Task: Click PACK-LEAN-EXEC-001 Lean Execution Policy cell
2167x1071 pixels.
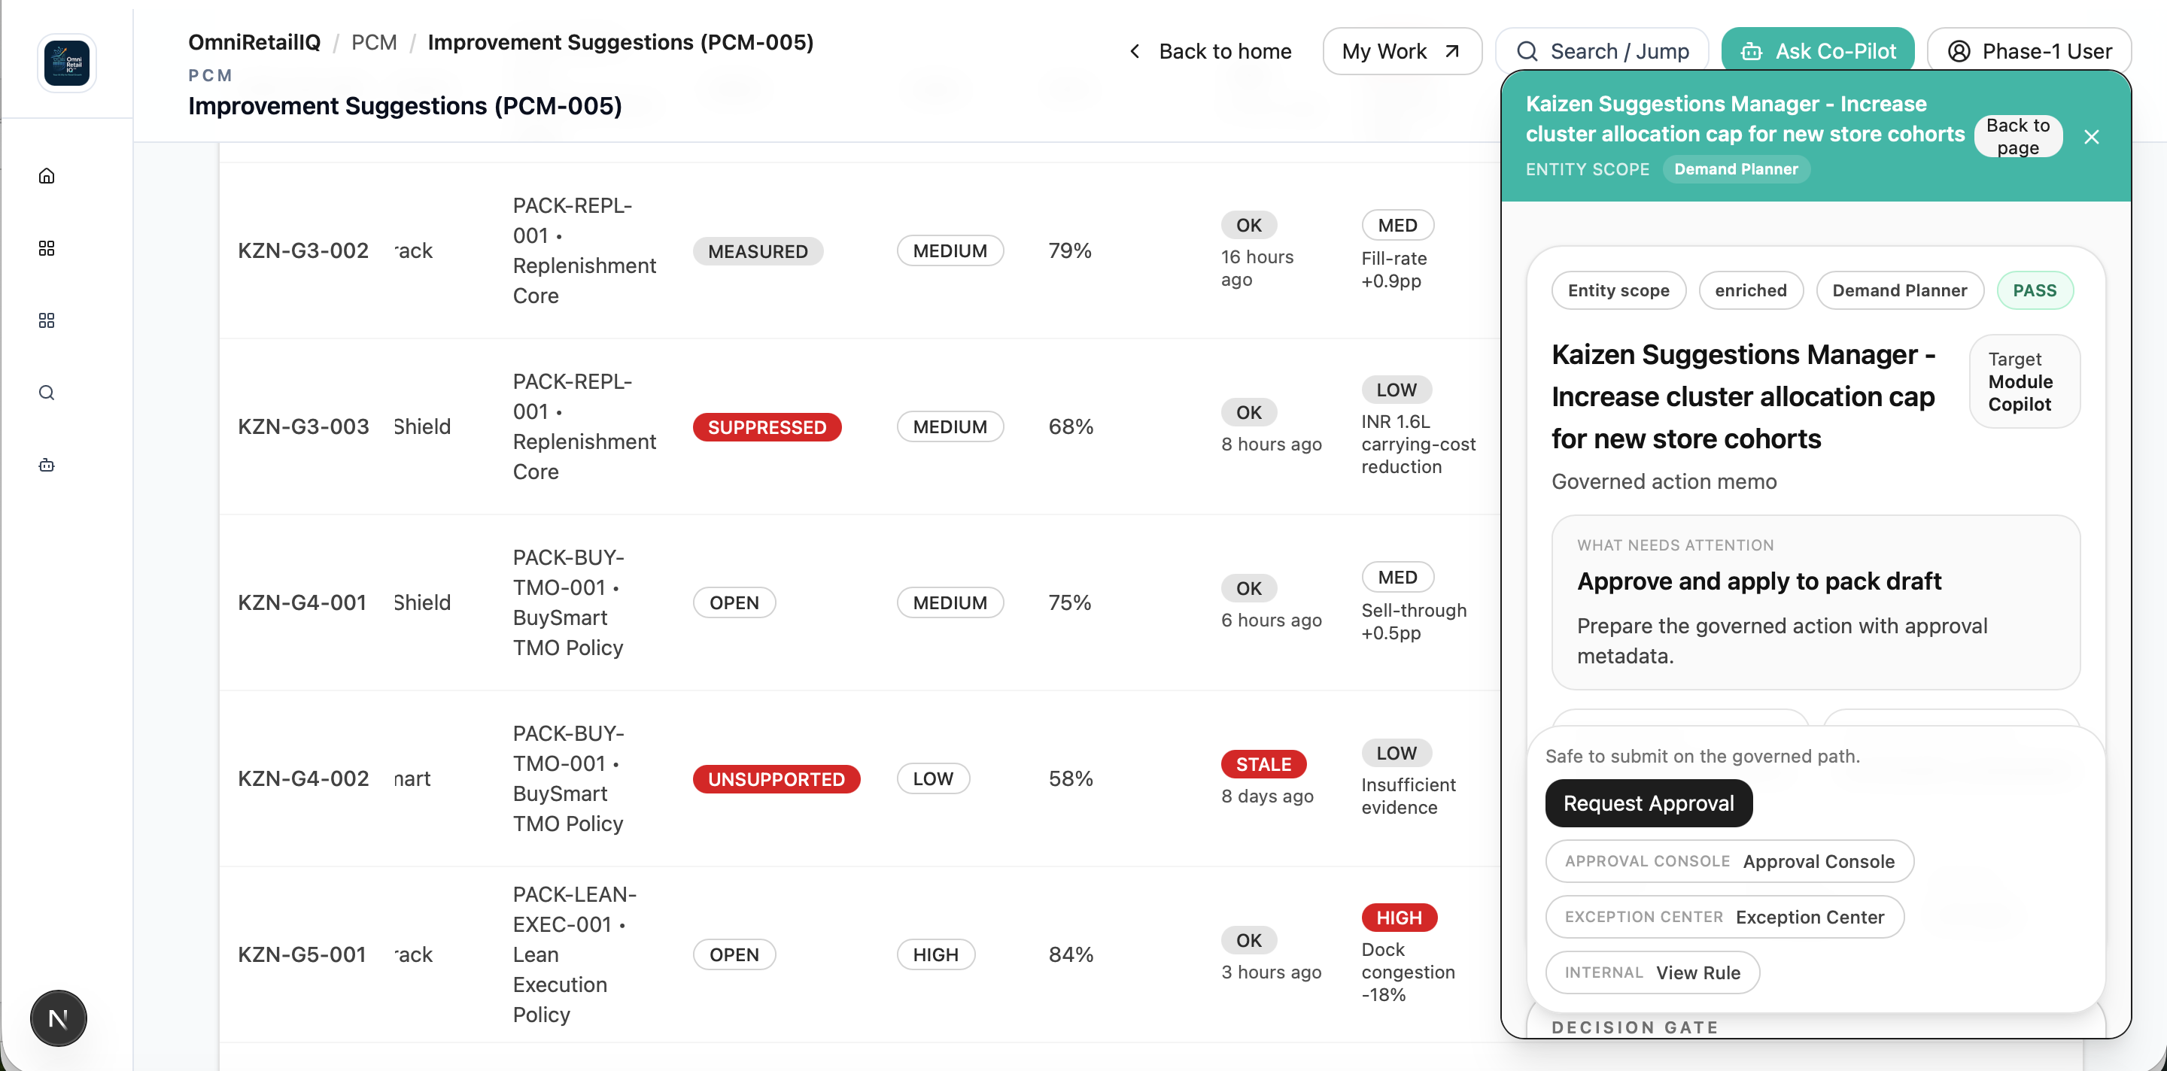Action: (x=575, y=954)
